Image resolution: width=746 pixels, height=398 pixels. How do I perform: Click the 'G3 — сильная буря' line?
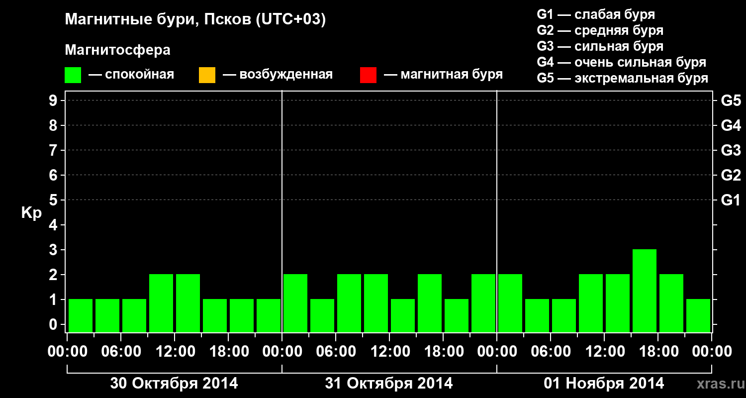point(600,46)
